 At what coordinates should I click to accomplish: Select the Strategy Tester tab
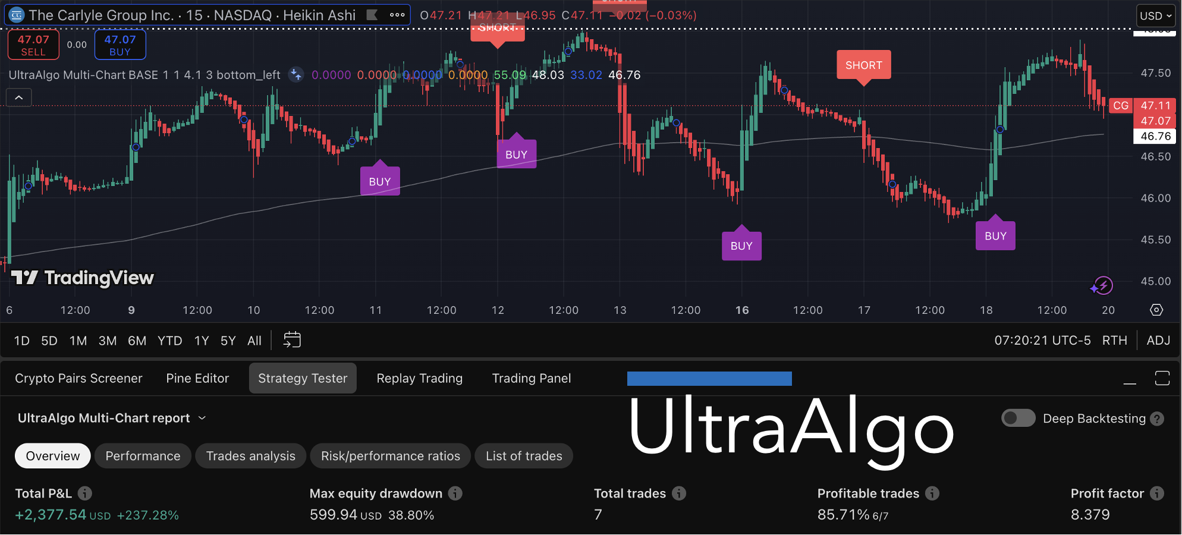[x=303, y=378]
